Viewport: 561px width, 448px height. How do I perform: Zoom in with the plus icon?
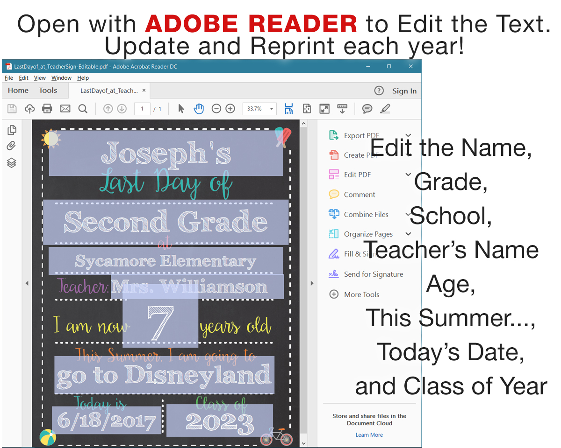pos(230,109)
